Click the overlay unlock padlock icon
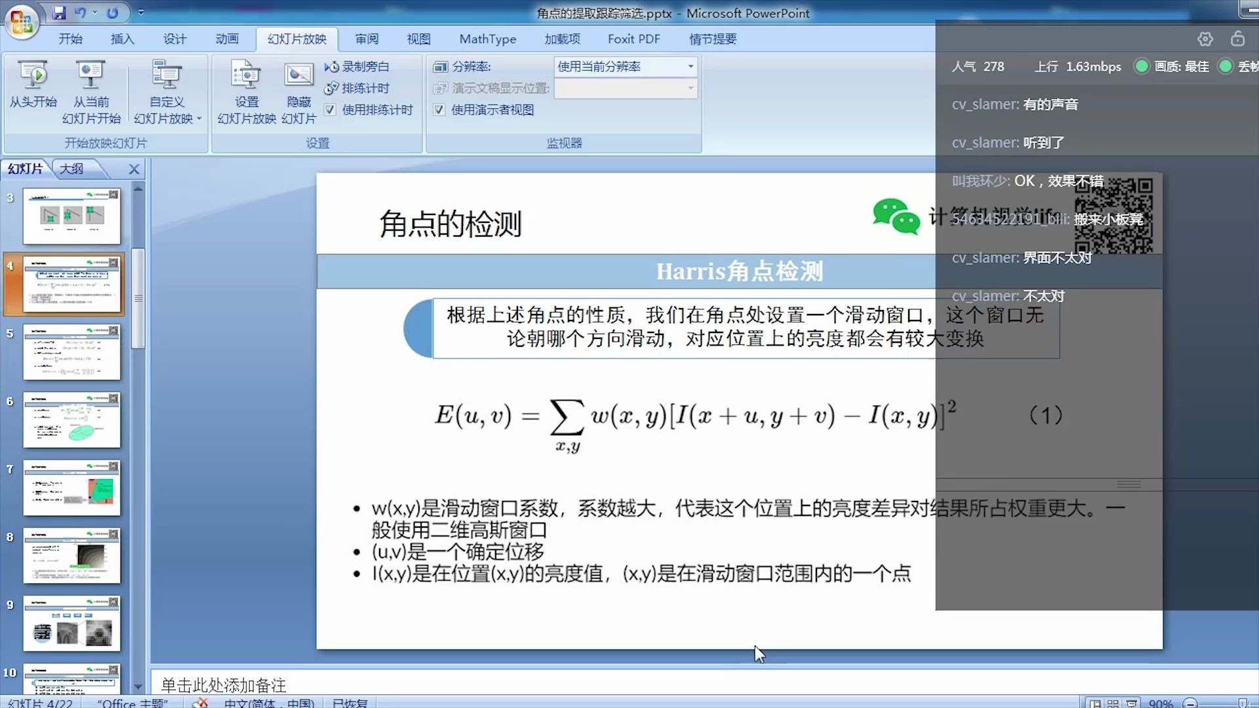 pos(1238,39)
